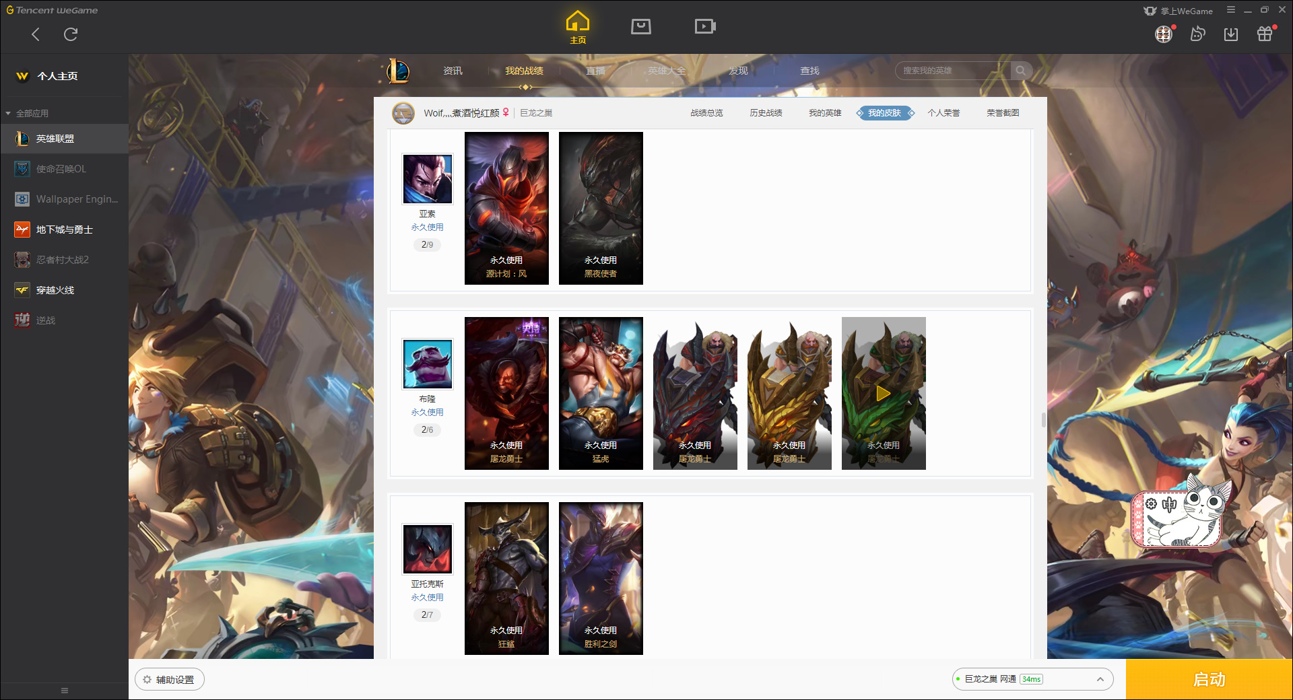The width and height of the screenshot is (1293, 700).
Task: Select 使命召唤OL in the sidebar
Action: pos(64,169)
